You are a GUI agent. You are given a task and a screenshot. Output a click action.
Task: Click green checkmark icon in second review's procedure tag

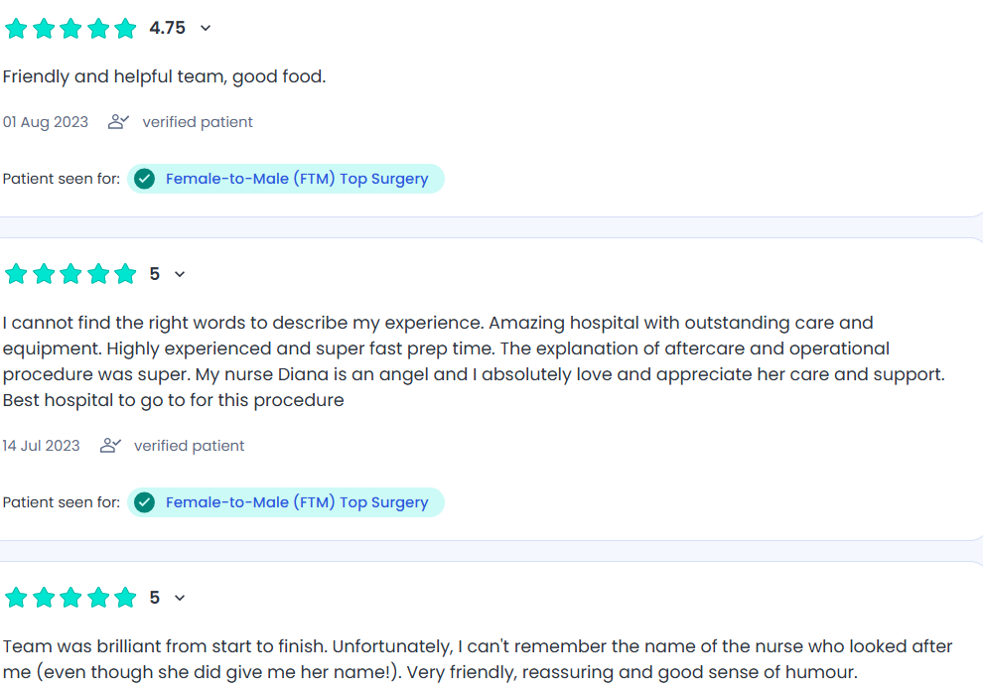click(x=145, y=502)
